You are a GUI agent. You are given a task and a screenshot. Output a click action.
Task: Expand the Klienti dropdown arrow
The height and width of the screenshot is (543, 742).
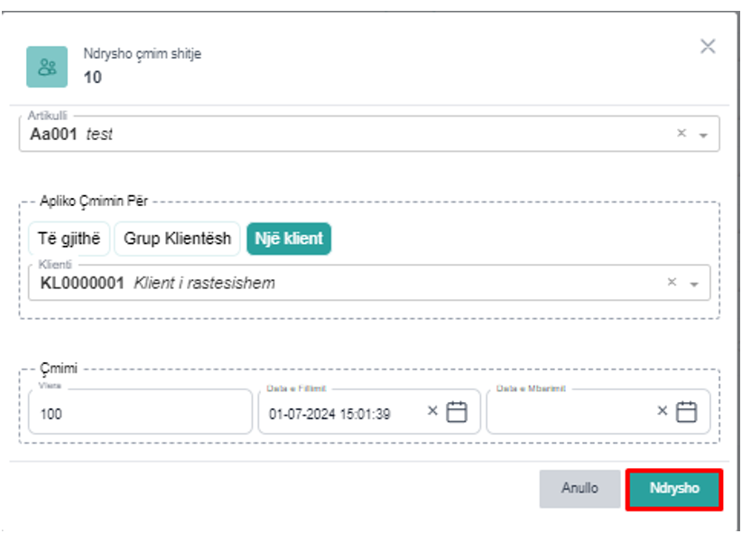pyautogui.click(x=694, y=284)
